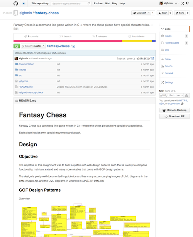Image resolution: width=193 pixels, height=237 pixels.
Task: Open the branch master selector
Action: tap(33, 46)
